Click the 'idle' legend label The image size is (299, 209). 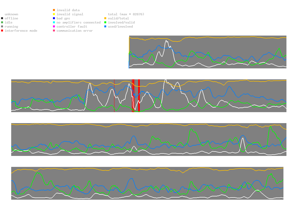[8, 22]
